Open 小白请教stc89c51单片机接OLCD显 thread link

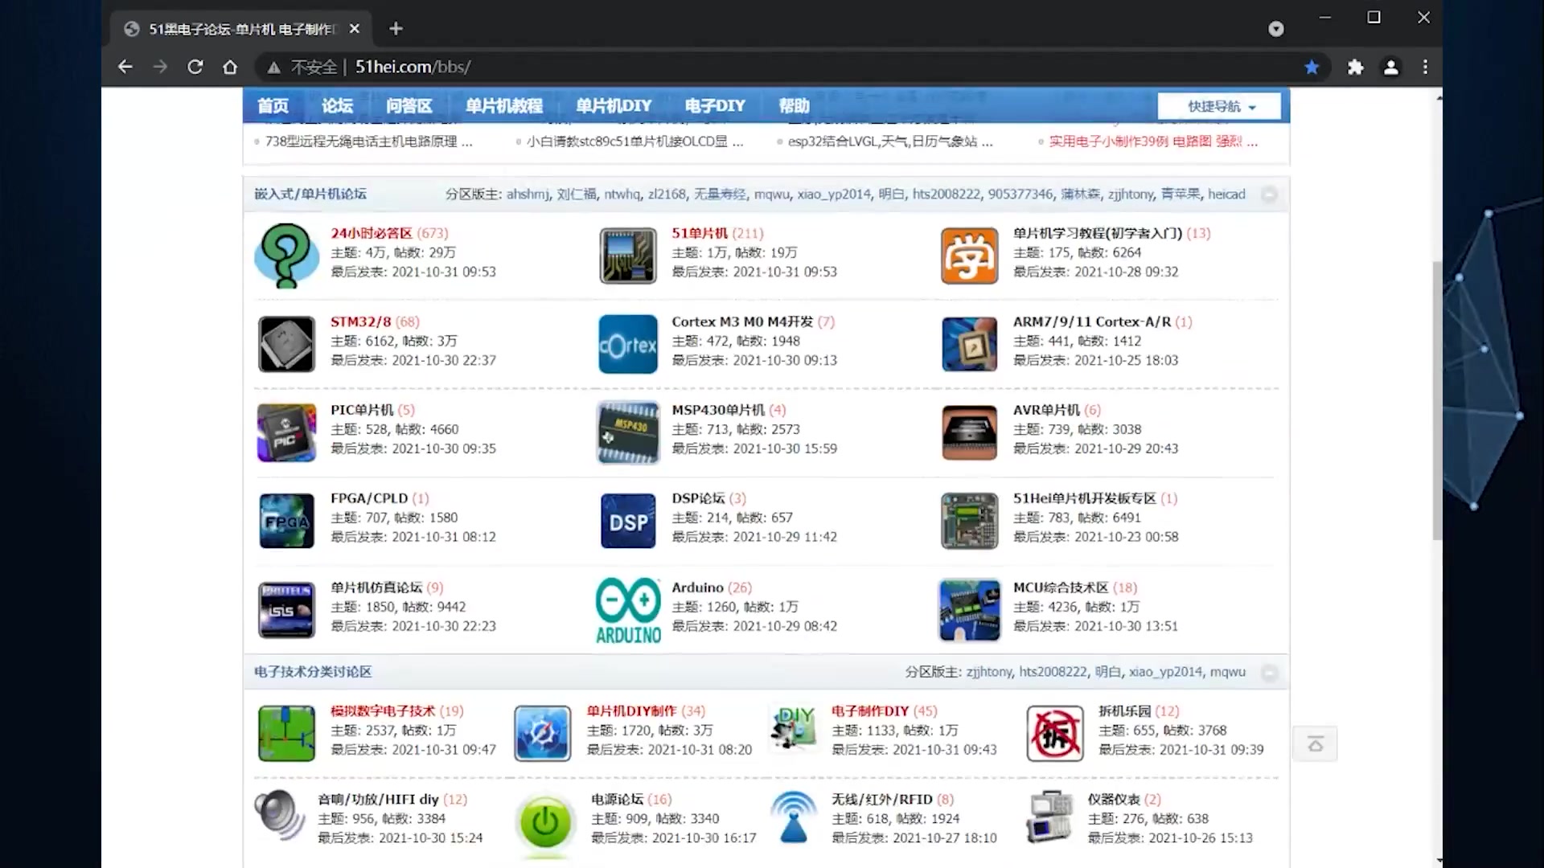click(x=634, y=141)
